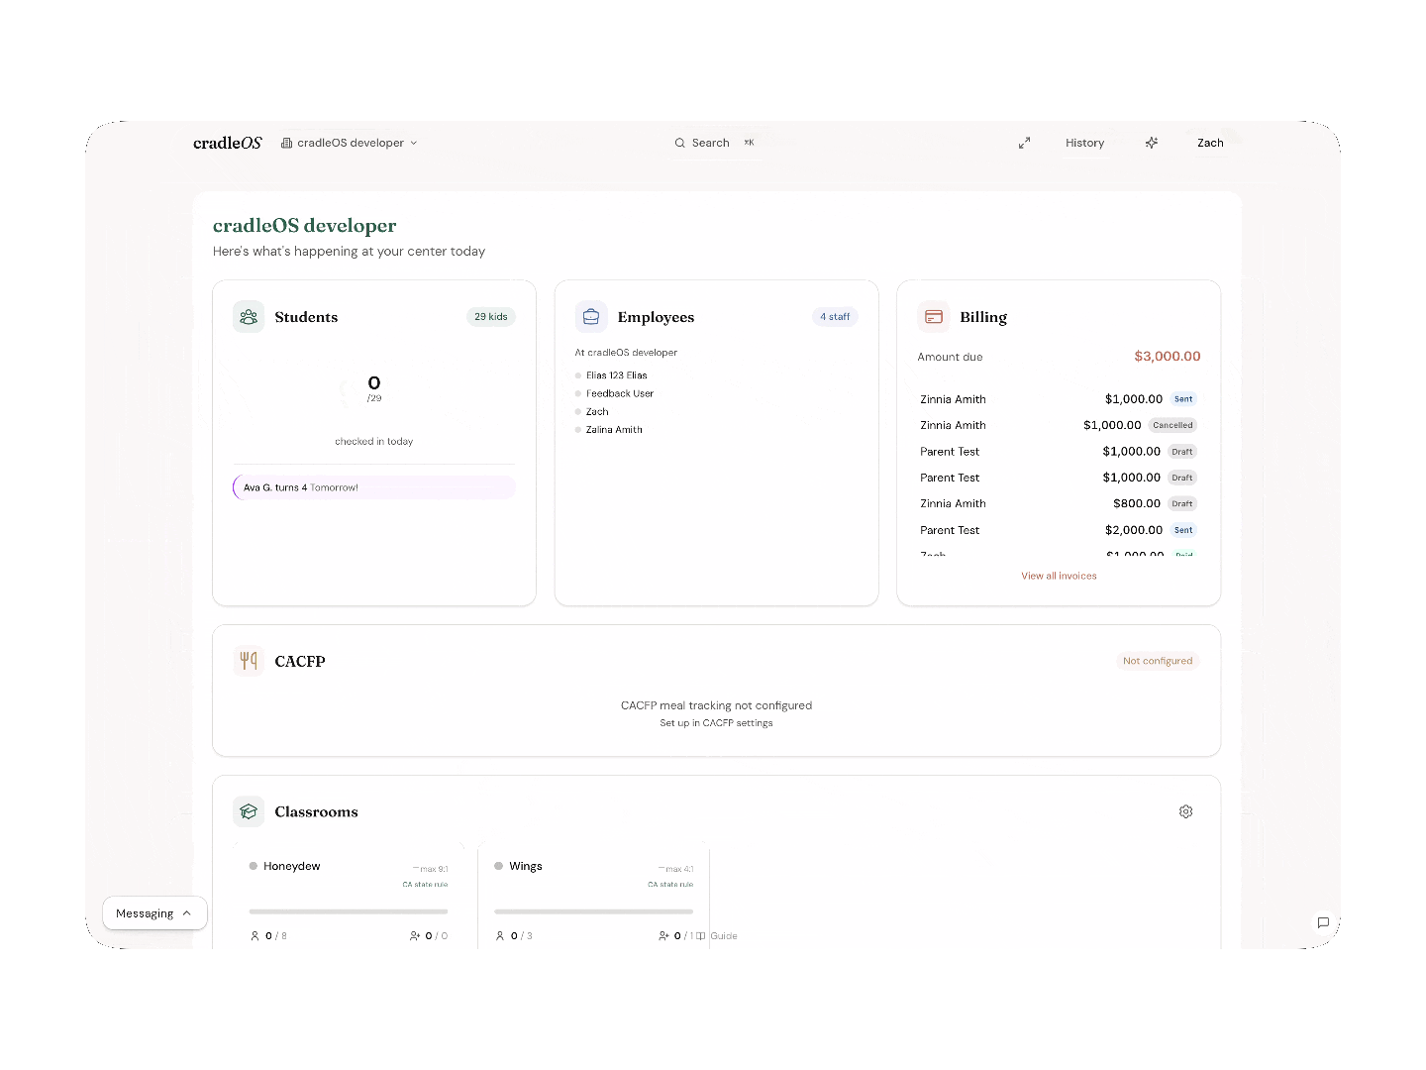
Task: Click the Wings capacity progress bar
Action: (593, 911)
